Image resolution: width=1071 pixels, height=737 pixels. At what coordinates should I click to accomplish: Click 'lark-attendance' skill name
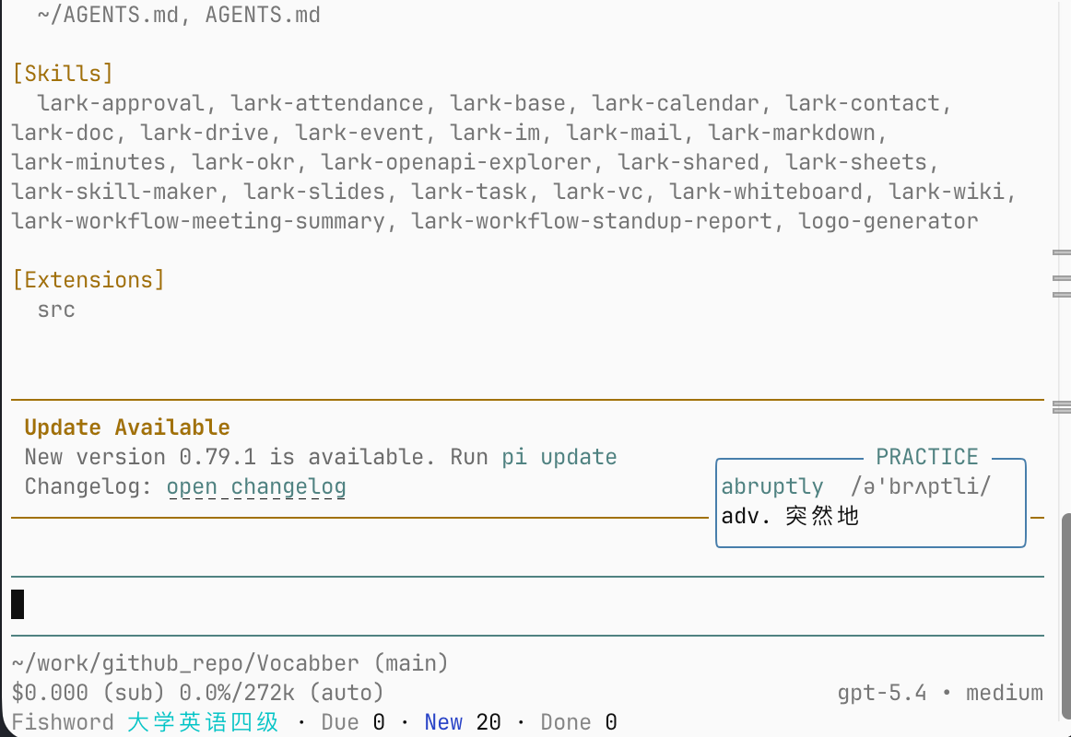(x=327, y=103)
